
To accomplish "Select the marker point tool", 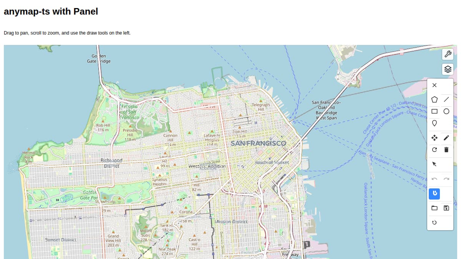I will (434, 123).
